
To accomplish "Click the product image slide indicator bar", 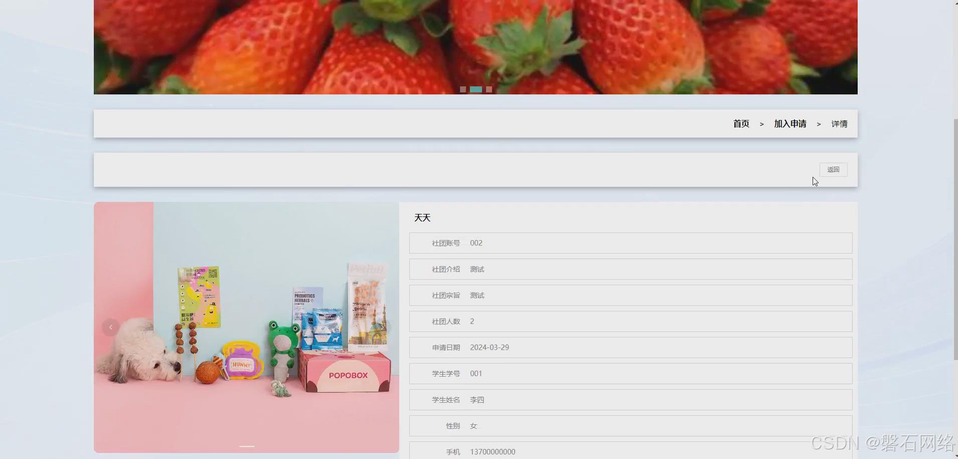I will [x=247, y=446].
